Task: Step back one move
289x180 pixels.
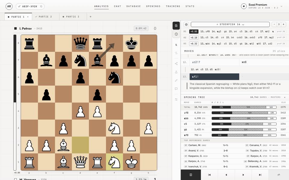Action: (226, 175)
